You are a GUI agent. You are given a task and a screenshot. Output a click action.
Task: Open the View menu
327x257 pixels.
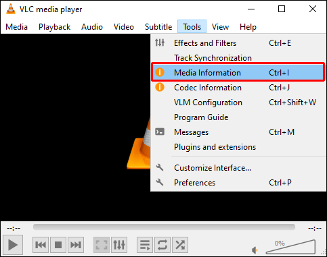220,27
